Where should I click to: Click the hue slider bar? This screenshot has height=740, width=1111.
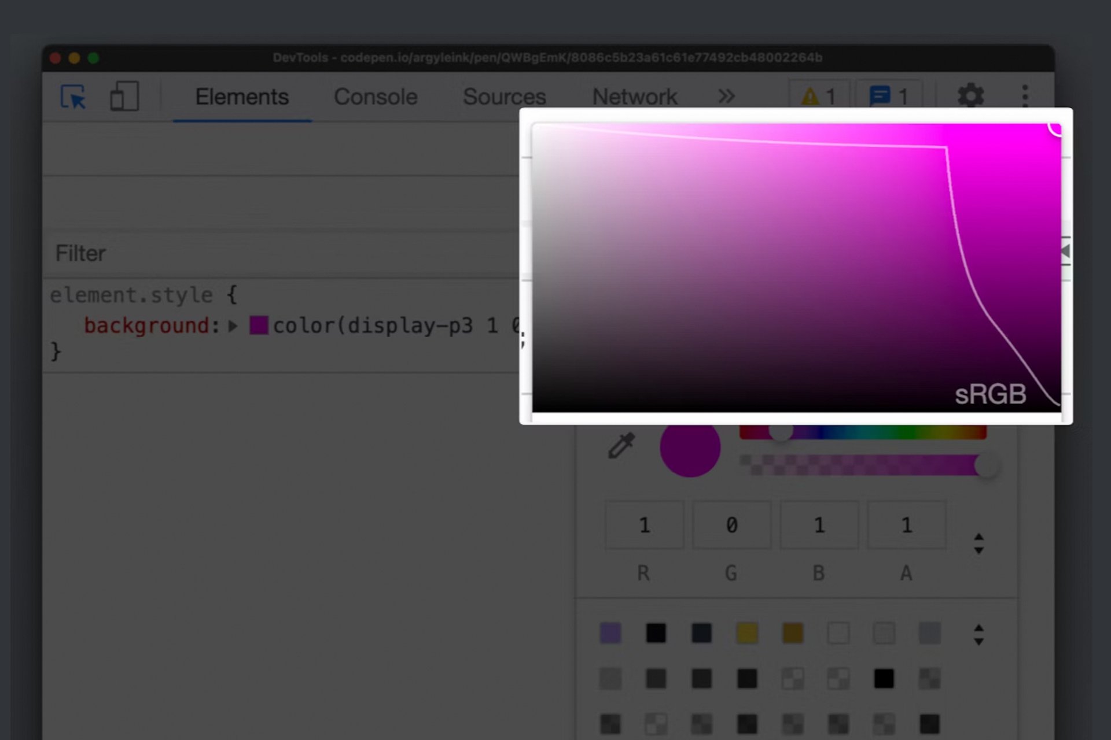[x=863, y=432]
